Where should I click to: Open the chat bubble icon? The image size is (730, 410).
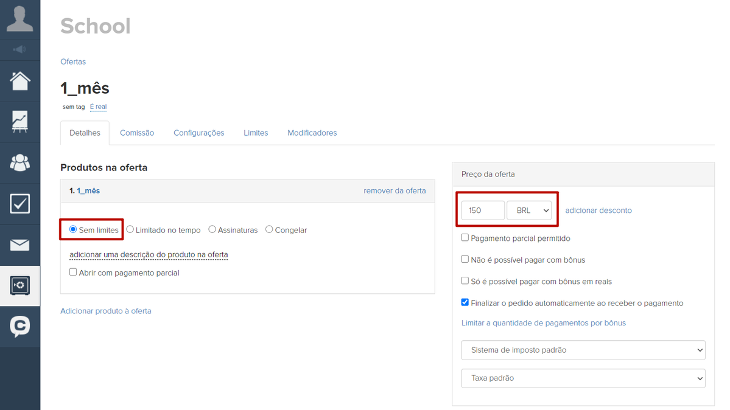(x=19, y=326)
